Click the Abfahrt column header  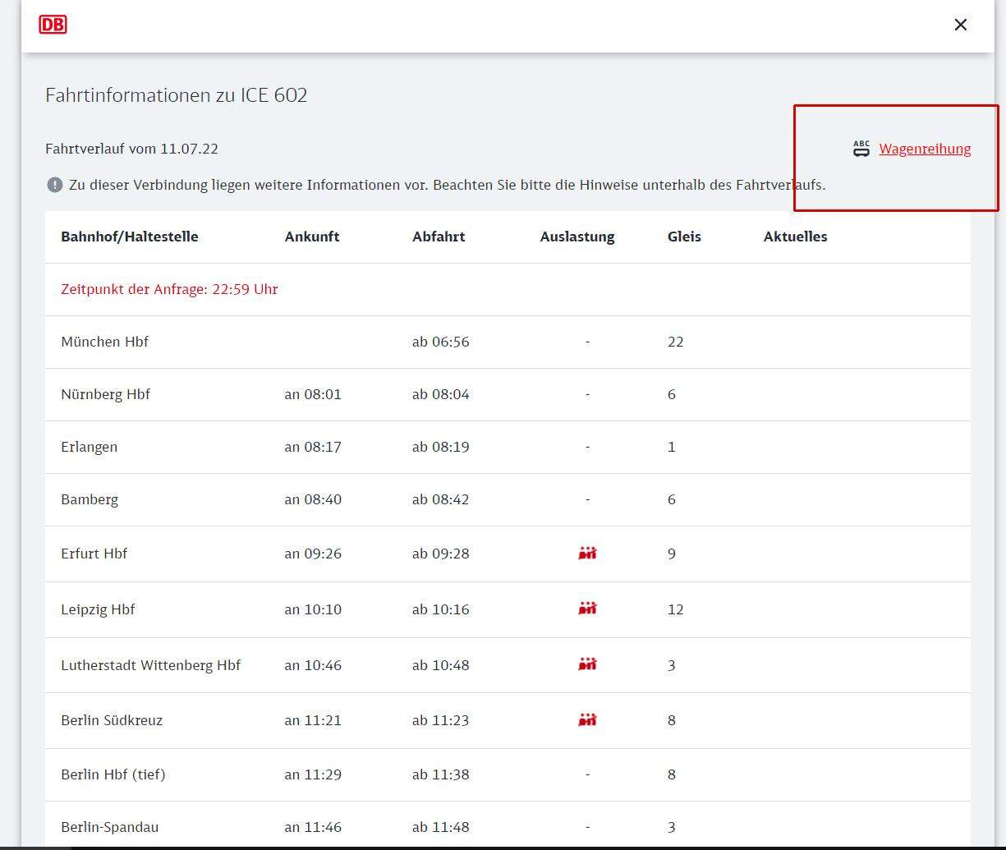439,237
